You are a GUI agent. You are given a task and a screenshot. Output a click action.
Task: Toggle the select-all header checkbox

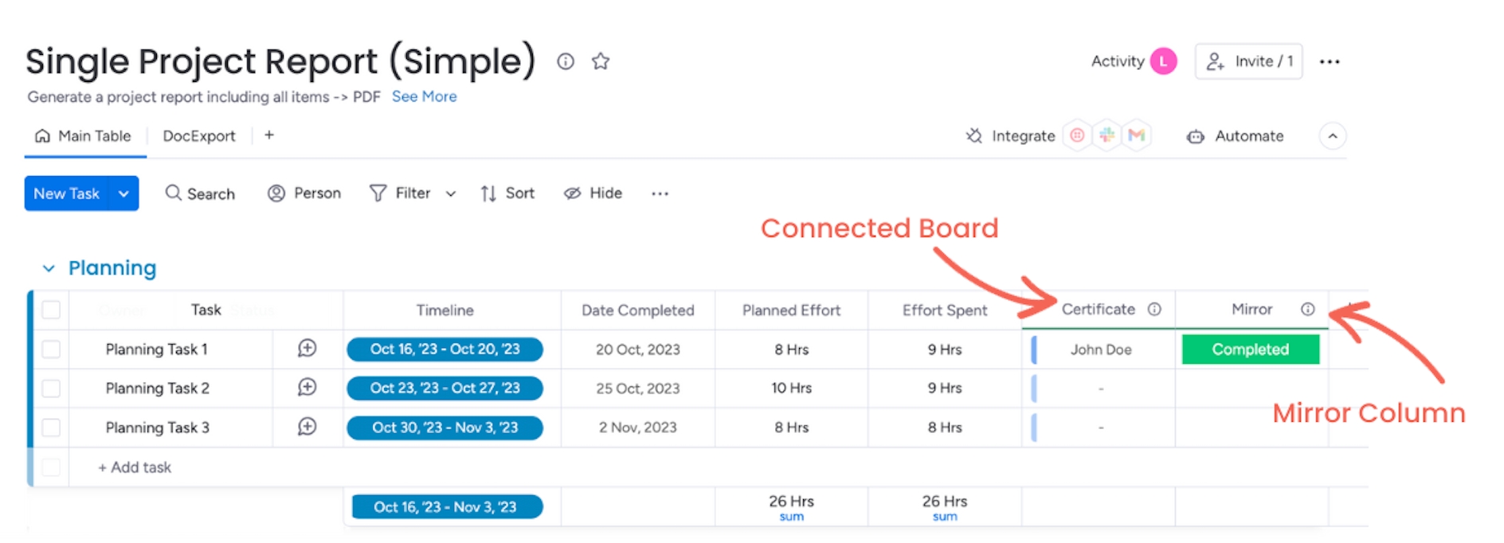point(51,310)
